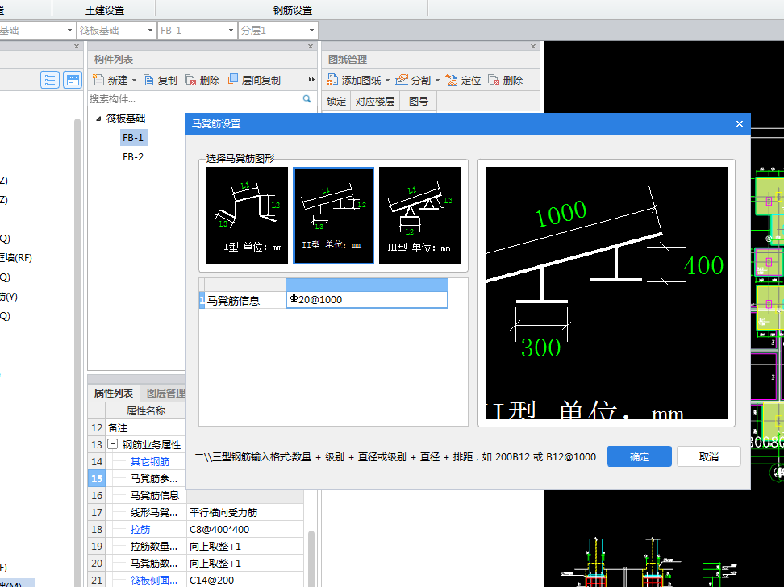Image resolution: width=784 pixels, height=587 pixels.
Task: Collapse the 筏板基础 tree node
Action: 98,119
